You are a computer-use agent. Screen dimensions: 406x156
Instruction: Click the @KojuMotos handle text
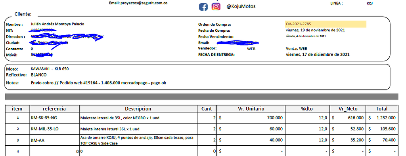pyautogui.click(x=241, y=6)
